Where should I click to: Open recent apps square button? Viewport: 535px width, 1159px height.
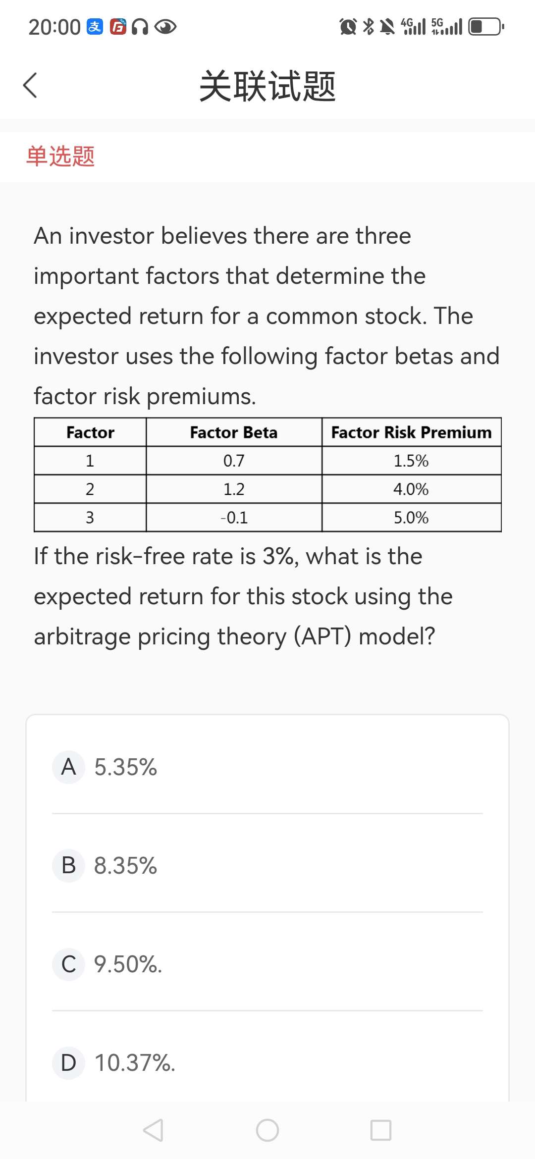pyautogui.click(x=381, y=1130)
